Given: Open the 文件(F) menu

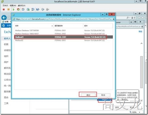Looking at the screenshot, I should point(5,6).
